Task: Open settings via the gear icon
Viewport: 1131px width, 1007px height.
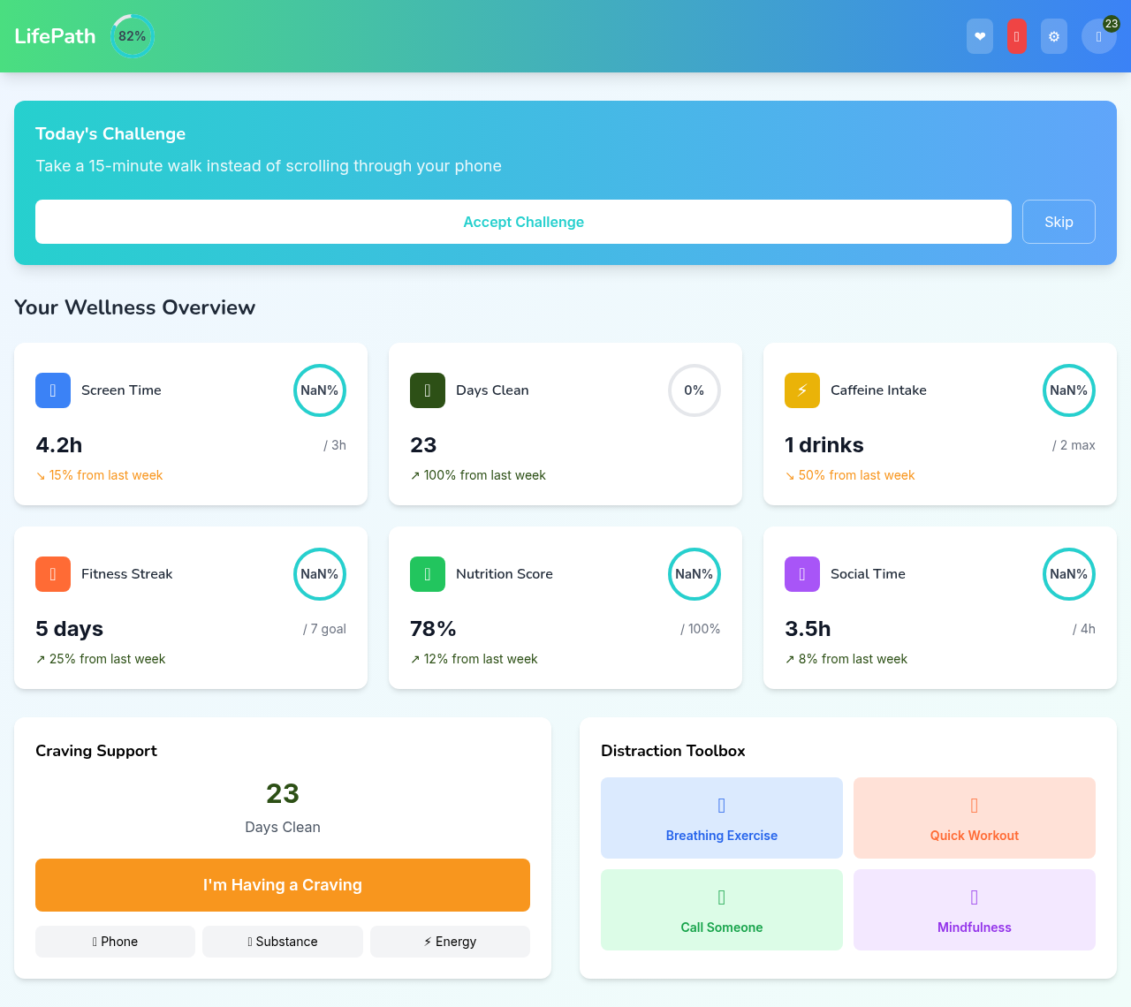Action: (1053, 36)
